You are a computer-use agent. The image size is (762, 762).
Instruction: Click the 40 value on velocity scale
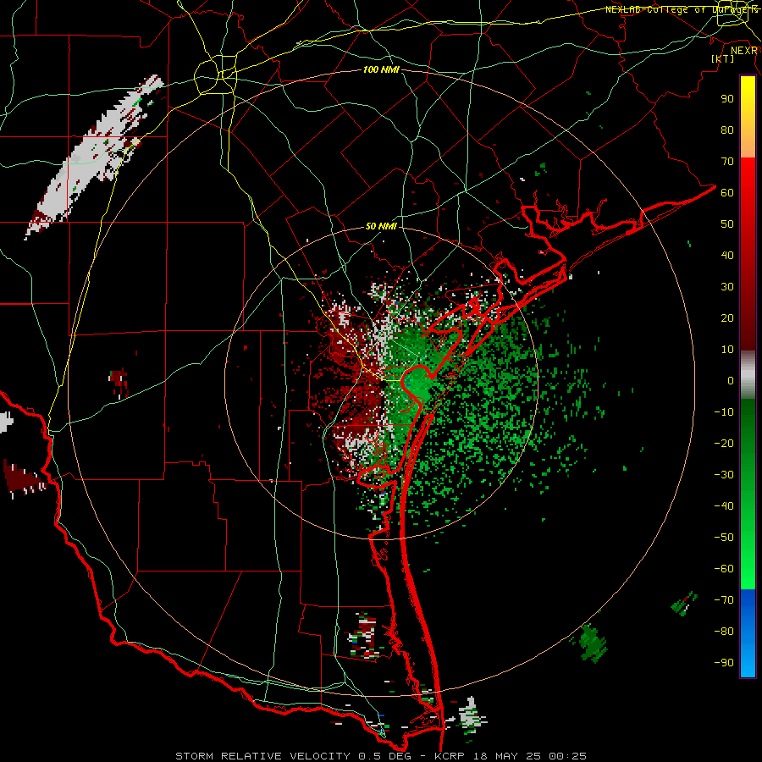(727, 255)
